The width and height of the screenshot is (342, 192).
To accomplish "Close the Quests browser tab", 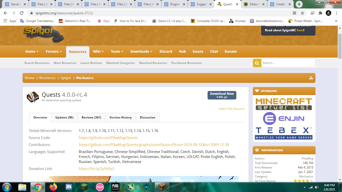I will tap(237, 4).
